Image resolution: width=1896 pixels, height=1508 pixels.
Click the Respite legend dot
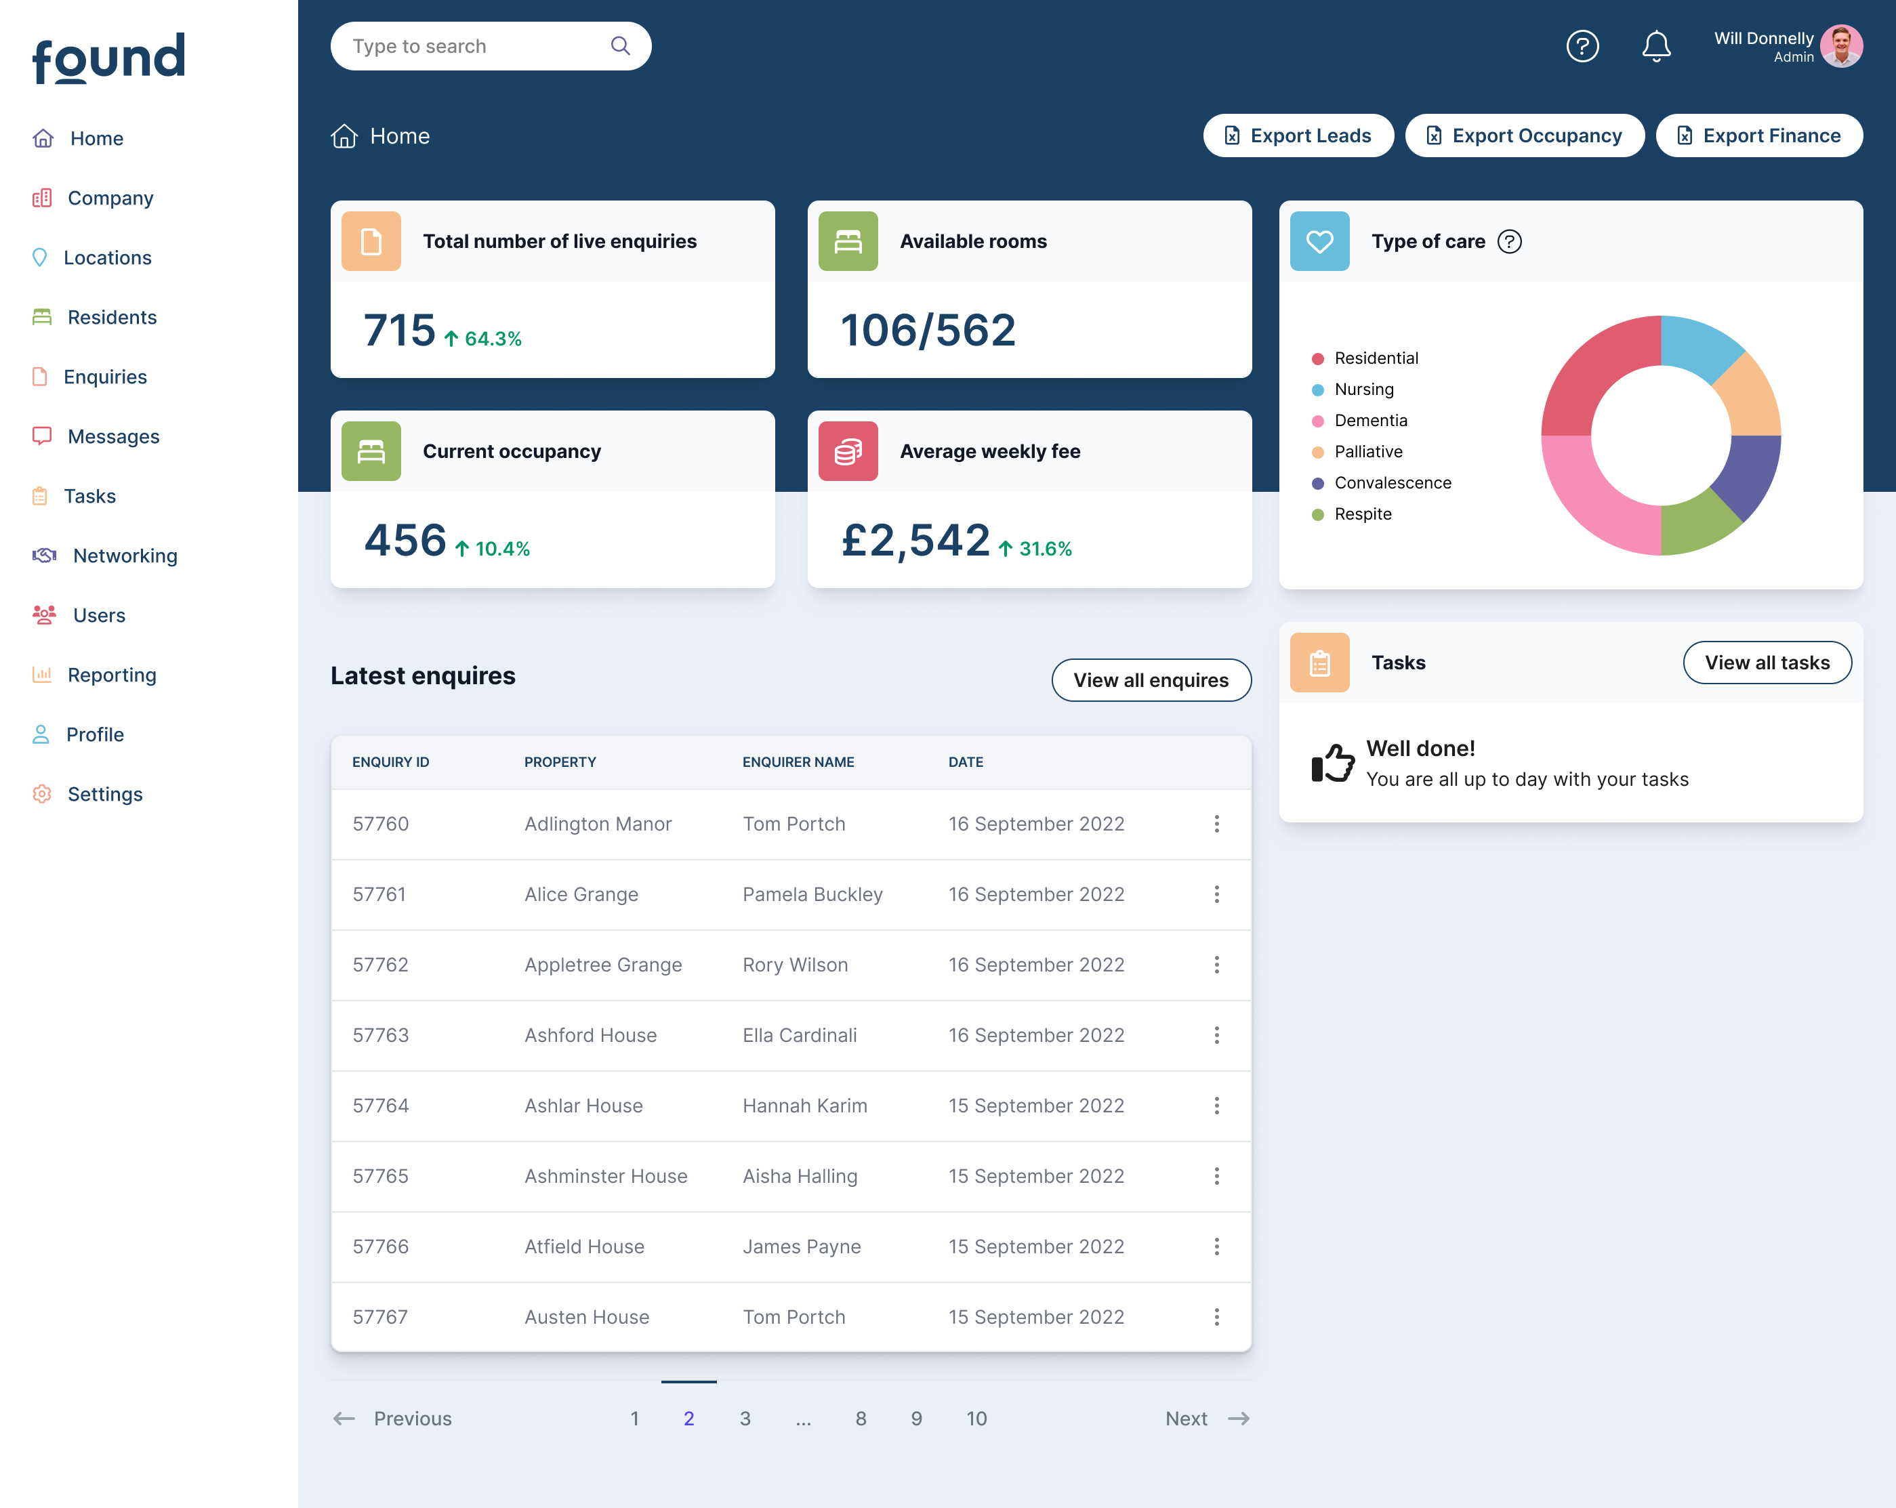tap(1317, 514)
